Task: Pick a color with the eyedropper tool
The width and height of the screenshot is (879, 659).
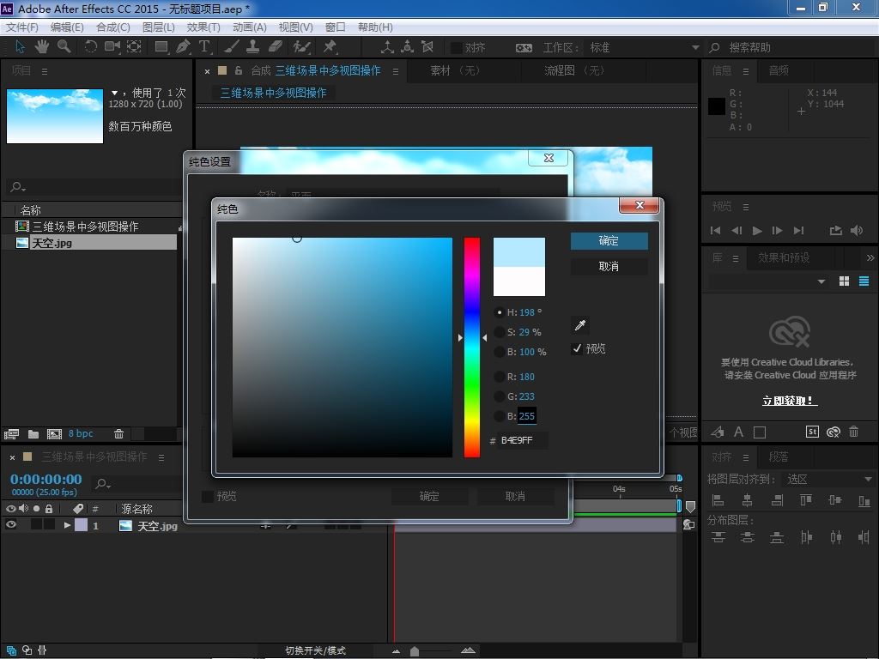Action: click(x=580, y=325)
